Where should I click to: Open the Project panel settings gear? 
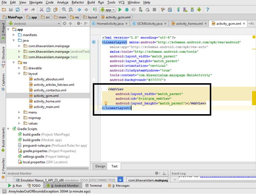78,24
